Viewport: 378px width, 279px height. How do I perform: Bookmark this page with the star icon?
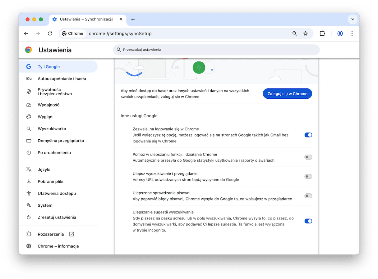click(x=306, y=34)
